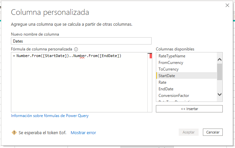Click the << Insertar button
The image size is (235, 148).
pyautogui.click(x=189, y=109)
